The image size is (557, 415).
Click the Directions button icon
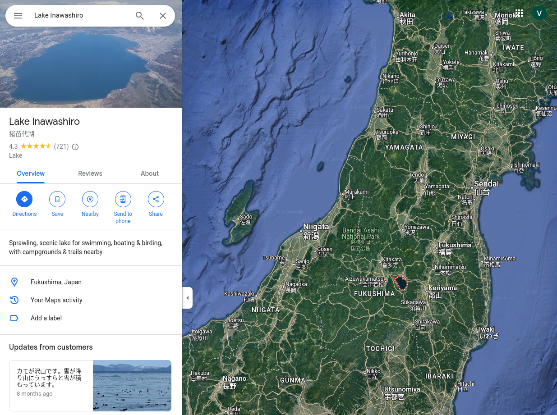coord(24,199)
